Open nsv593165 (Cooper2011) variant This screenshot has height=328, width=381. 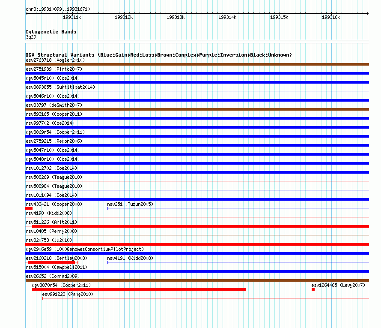(54, 114)
